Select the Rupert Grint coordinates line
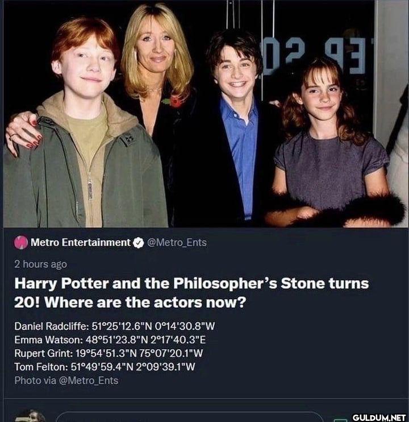The width and height of the screenshot is (409, 422). (108, 353)
